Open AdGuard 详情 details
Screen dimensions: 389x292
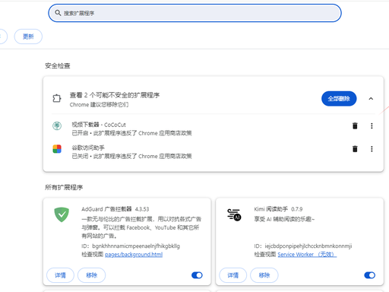click(60, 275)
